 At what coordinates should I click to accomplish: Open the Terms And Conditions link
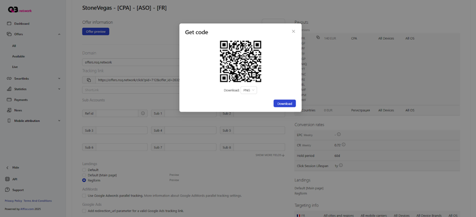[37, 201]
